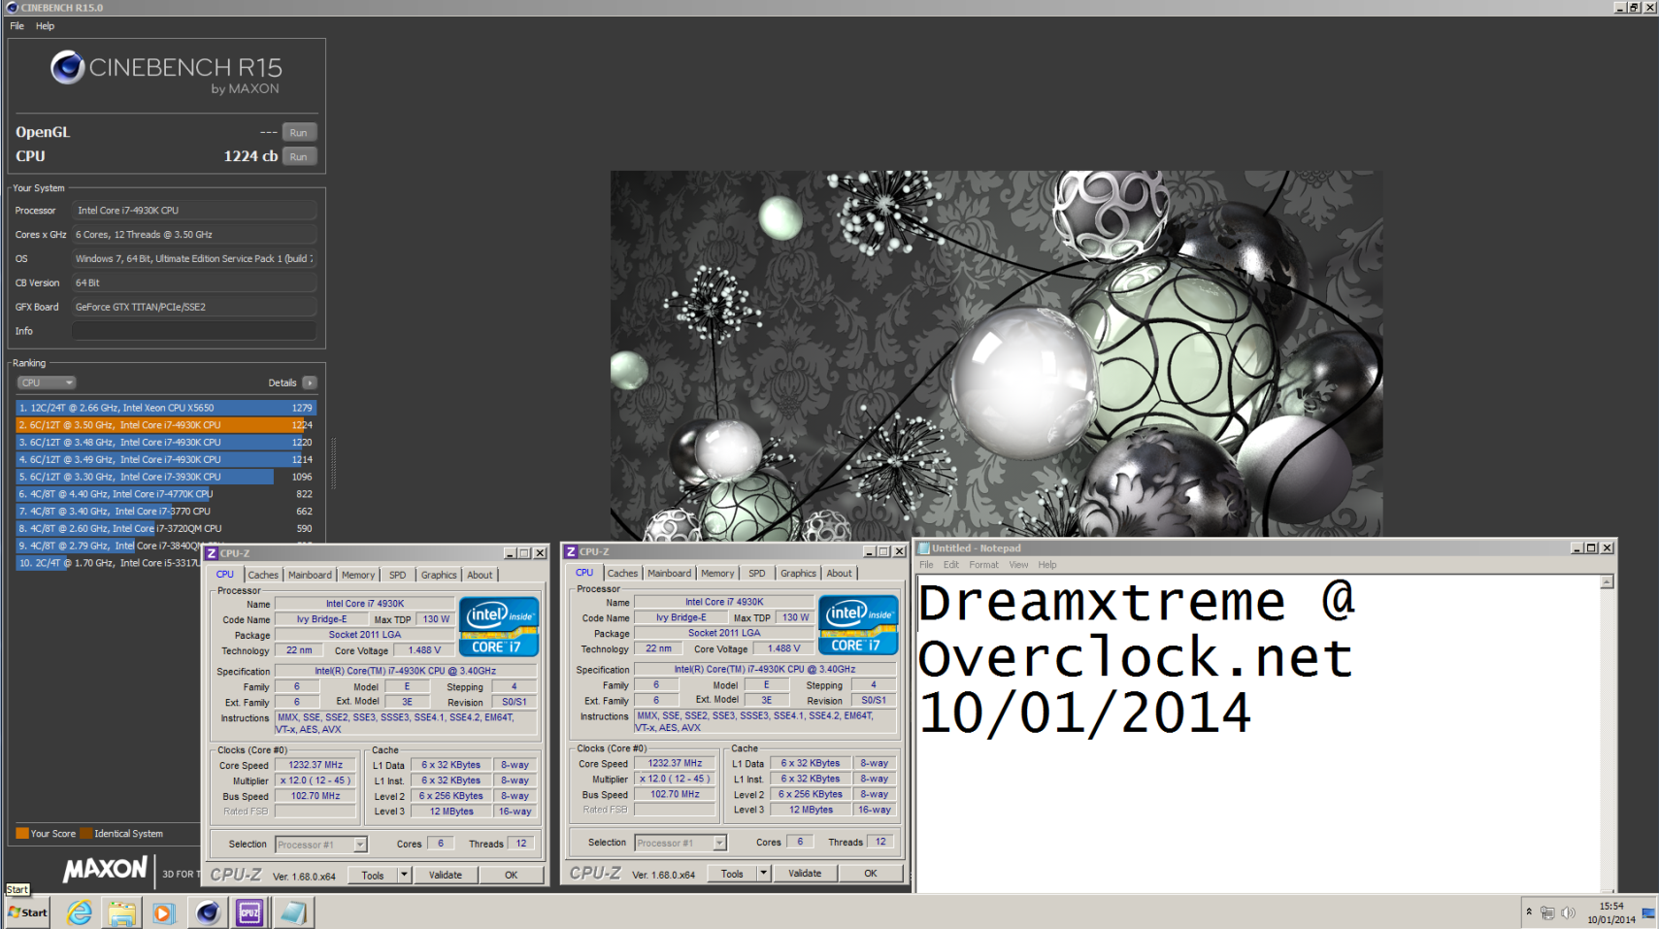Click rendered Cinebench scene image
Image resolution: width=1659 pixels, height=929 pixels.
(996, 353)
